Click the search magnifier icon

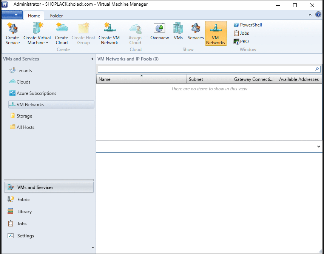[317, 69]
